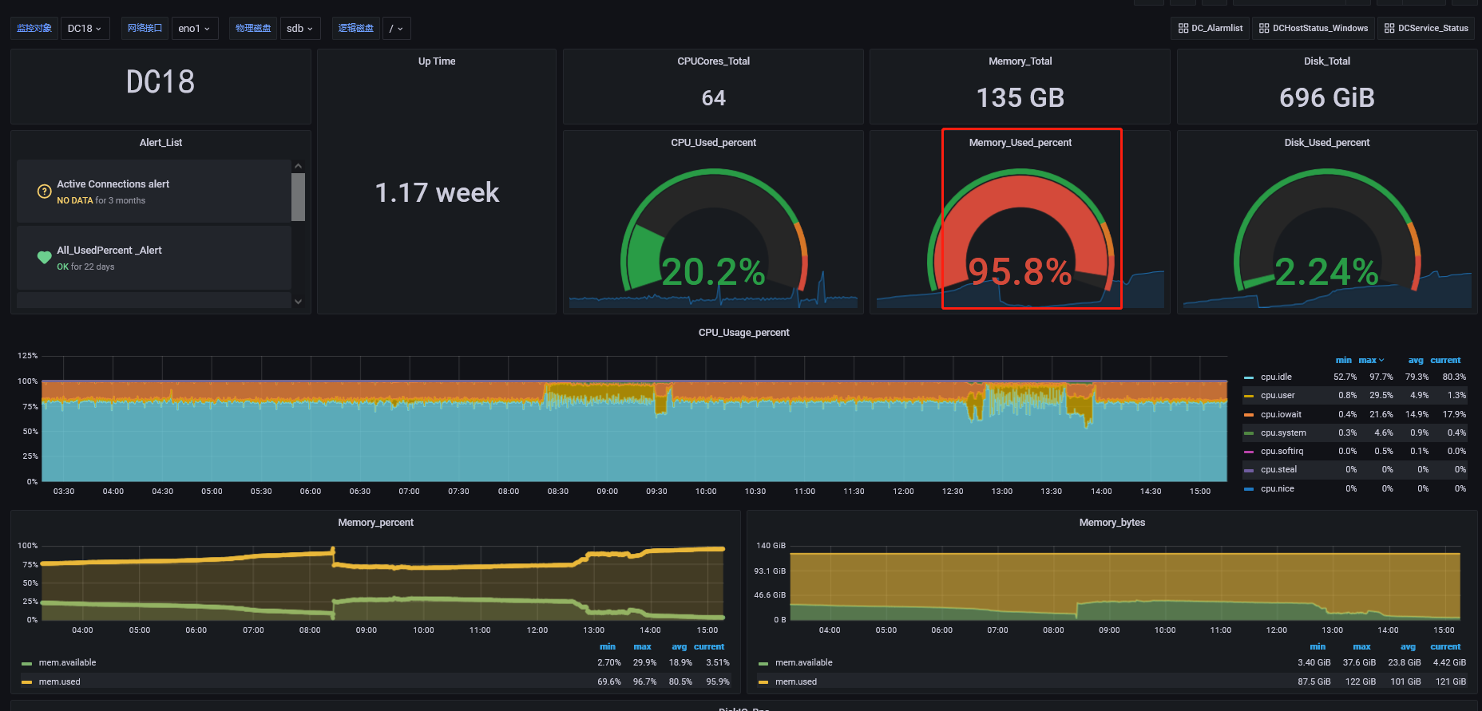Viewport: 1482px width, 711px height.
Task: Click the DC_Alarmlist dashboard grid icon
Action: point(1183,28)
